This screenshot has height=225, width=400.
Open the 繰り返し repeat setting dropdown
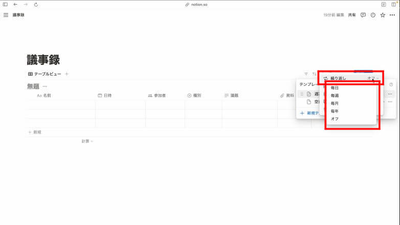[351, 78]
